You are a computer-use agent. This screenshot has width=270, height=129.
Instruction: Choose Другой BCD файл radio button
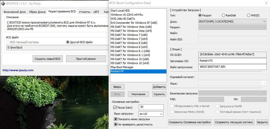pos(68,42)
